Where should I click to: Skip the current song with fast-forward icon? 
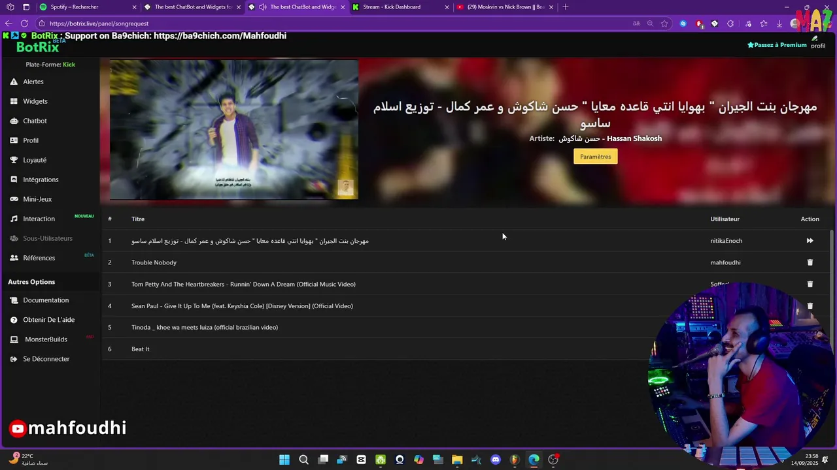[x=810, y=241]
